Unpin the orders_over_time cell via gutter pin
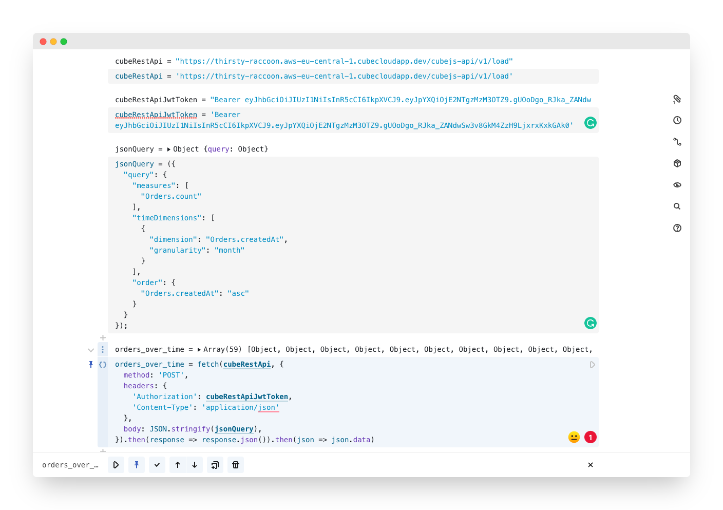 (x=91, y=364)
